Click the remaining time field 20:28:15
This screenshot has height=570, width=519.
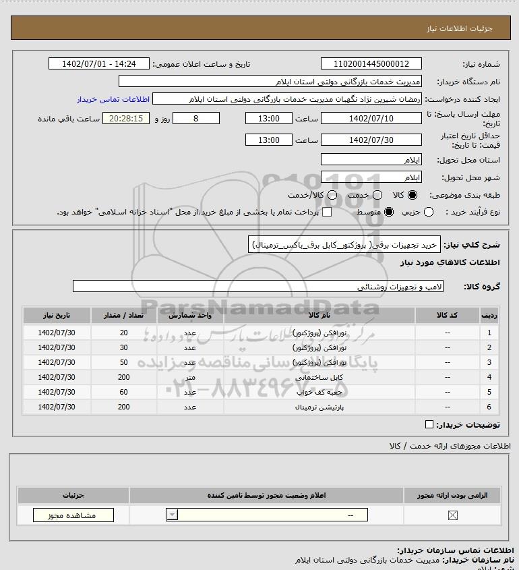click(125, 119)
